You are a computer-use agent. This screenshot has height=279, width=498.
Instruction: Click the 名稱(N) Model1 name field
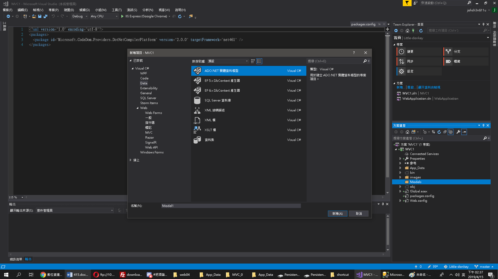pyautogui.click(x=231, y=206)
